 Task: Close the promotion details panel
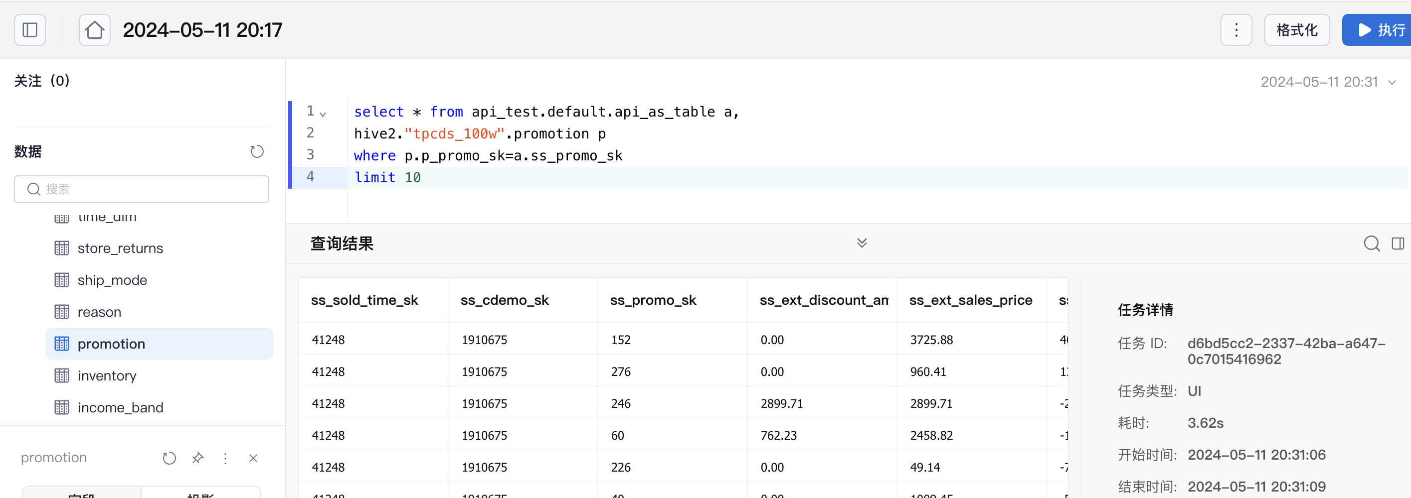click(x=253, y=458)
